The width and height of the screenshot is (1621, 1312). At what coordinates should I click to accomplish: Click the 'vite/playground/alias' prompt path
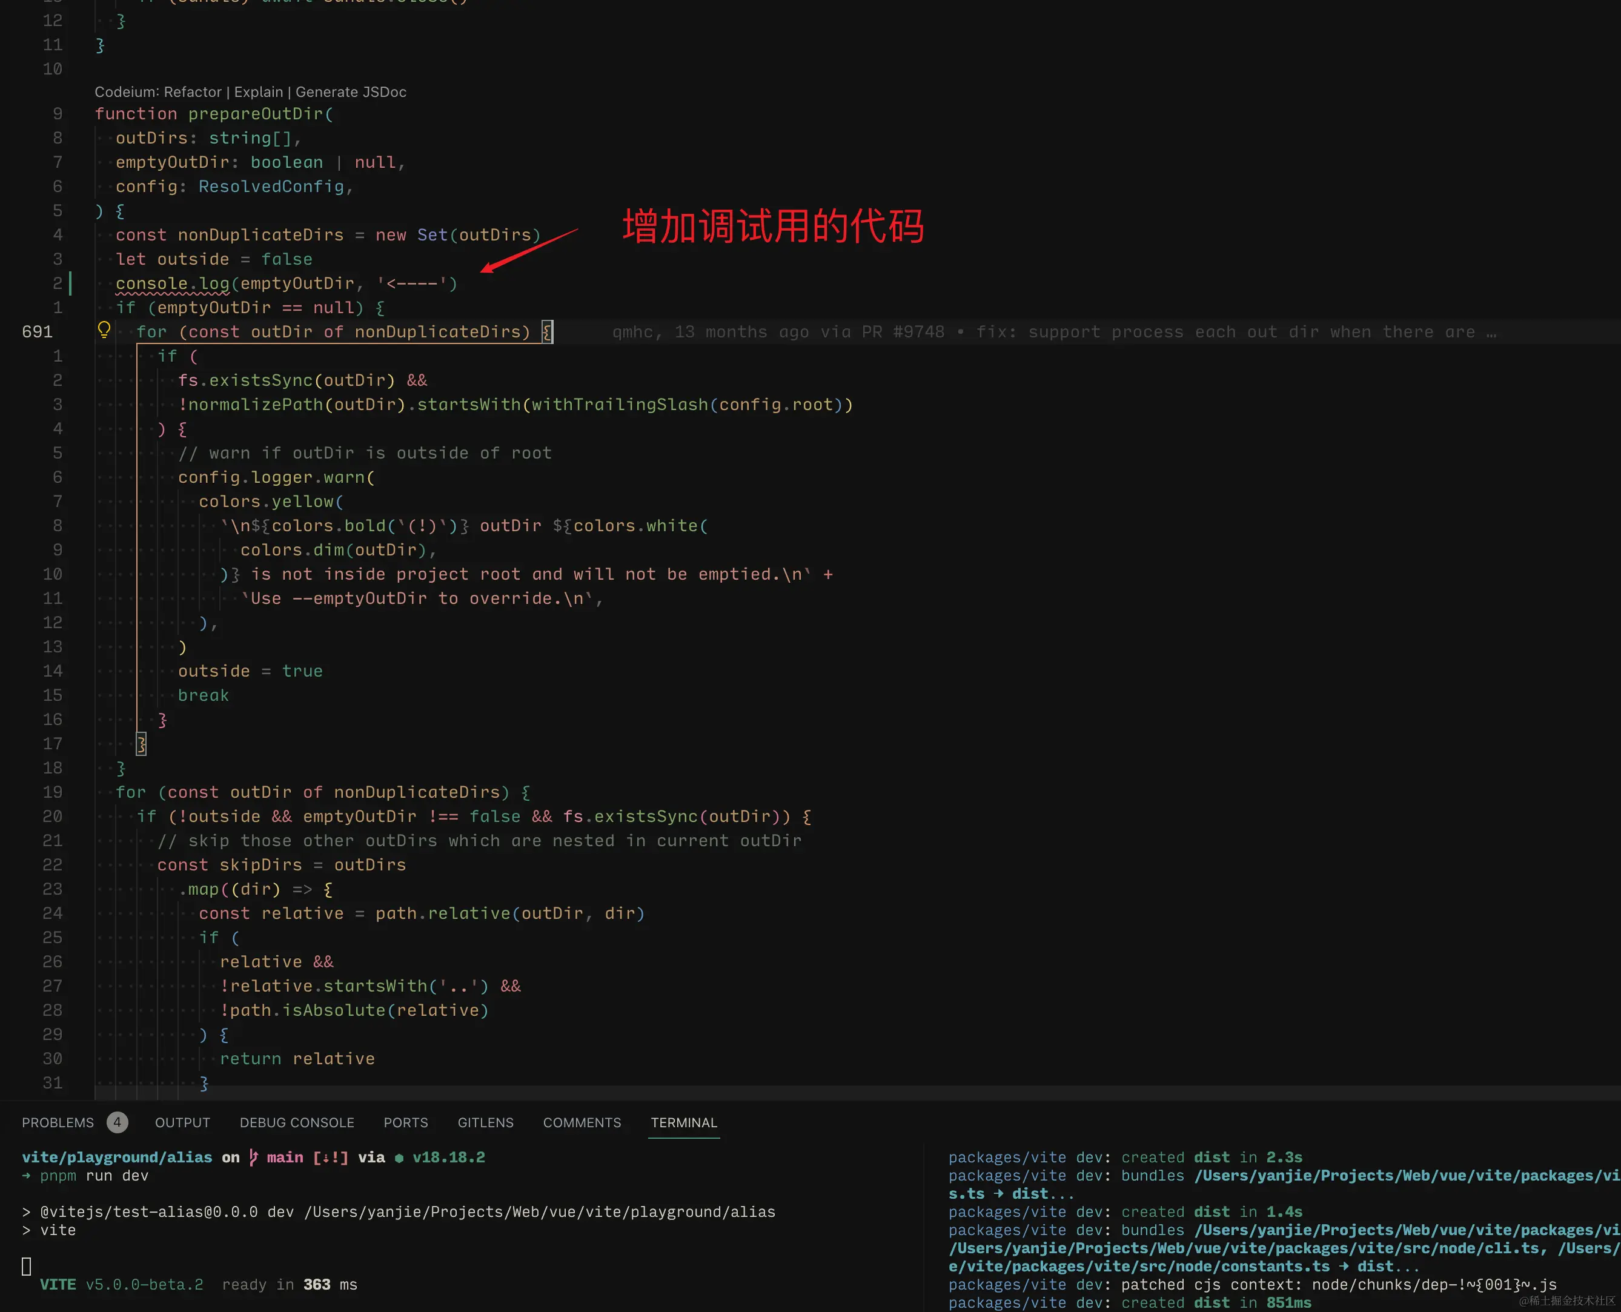click(x=117, y=1157)
